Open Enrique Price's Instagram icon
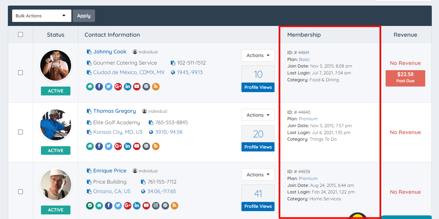Screen dimensions: 439x219 click(x=156, y=206)
